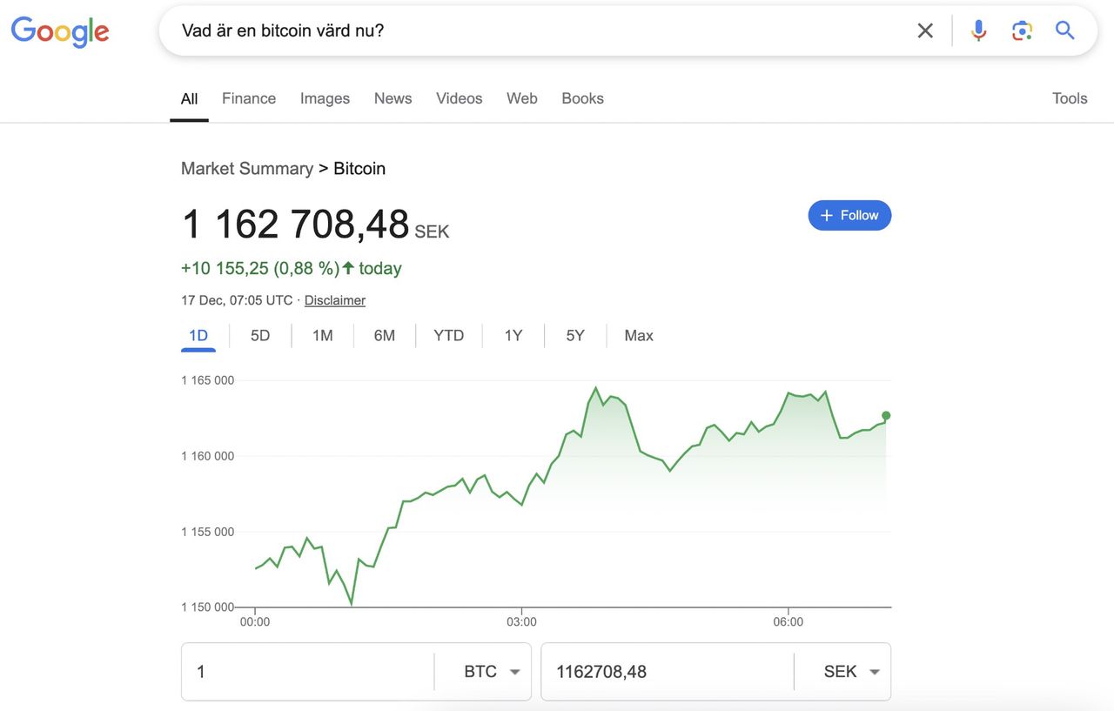The image size is (1114, 711).
Task: Click the magnifying glass search icon
Action: point(1065,31)
